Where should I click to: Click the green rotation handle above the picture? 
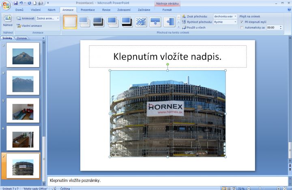(x=167, y=64)
